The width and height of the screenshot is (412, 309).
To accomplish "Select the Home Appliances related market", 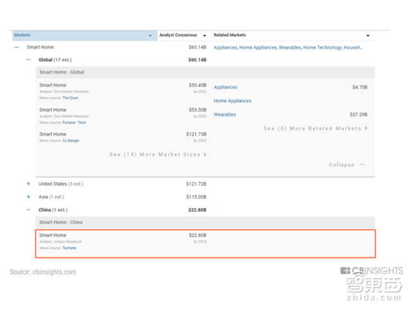I will [232, 101].
